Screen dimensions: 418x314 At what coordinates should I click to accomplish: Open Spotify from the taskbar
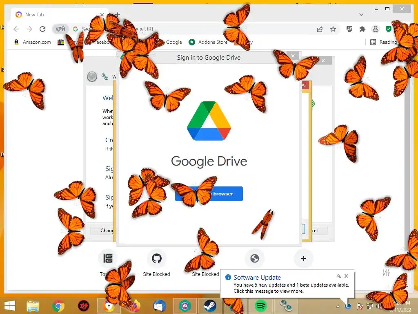(x=261, y=306)
